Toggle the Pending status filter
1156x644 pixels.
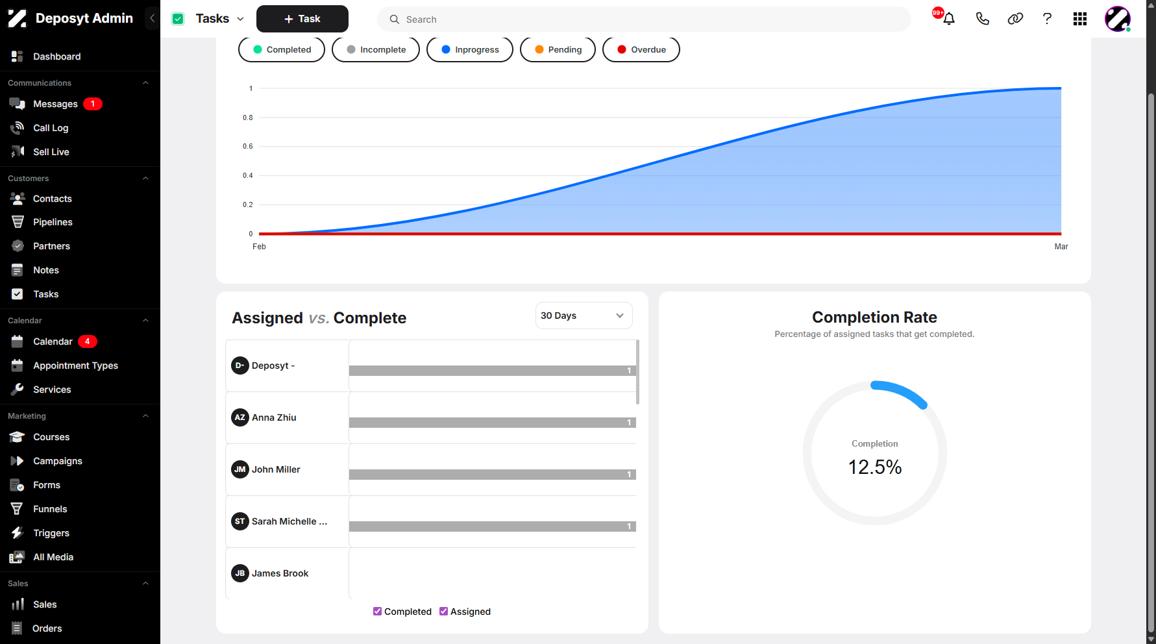(x=558, y=49)
